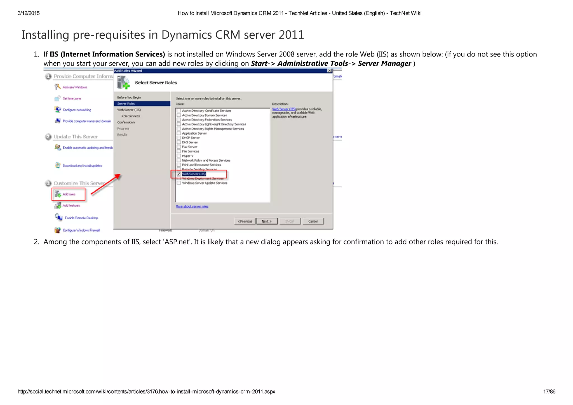
Task: Click Provide computer name and domain link
Action: (x=87, y=121)
